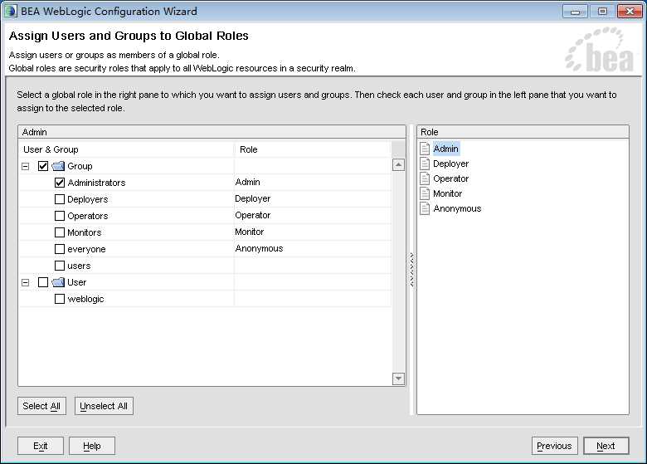The width and height of the screenshot is (647, 464).
Task: Click the Anonymous role document icon
Action: (425, 208)
